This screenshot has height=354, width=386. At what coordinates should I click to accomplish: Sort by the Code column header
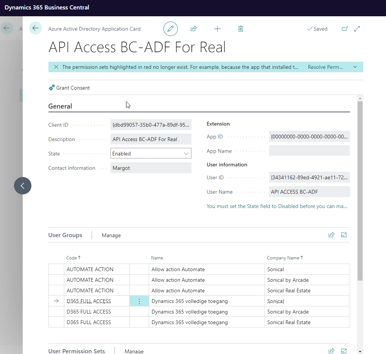[73, 258]
